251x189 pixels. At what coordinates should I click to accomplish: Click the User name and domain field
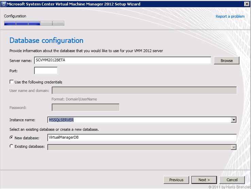coord(144,90)
